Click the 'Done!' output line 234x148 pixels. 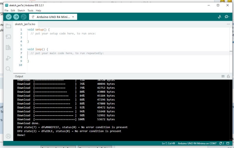tap(21, 135)
